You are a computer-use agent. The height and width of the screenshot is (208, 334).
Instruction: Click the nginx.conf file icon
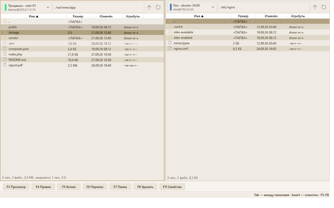pos(170,48)
